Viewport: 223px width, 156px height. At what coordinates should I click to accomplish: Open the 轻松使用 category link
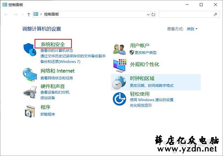(x=140, y=94)
